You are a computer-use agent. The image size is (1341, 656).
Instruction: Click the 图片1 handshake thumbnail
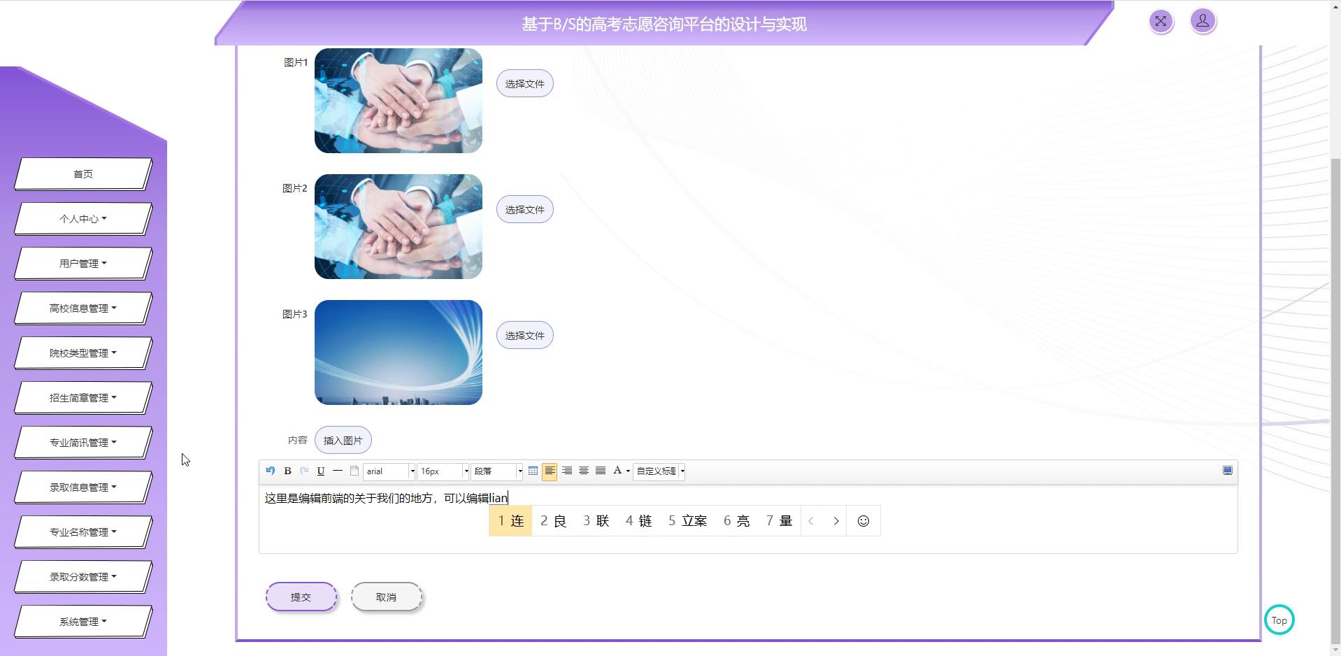(x=399, y=101)
